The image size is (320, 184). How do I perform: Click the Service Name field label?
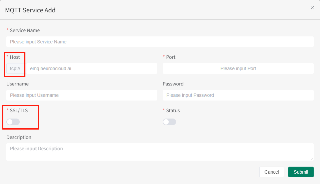coord(25,30)
